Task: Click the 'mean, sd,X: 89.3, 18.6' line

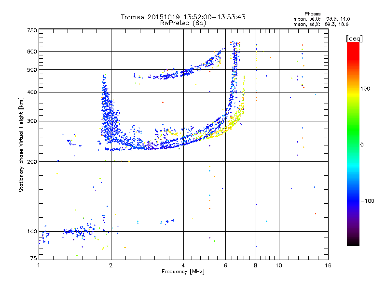Action: click(x=321, y=24)
